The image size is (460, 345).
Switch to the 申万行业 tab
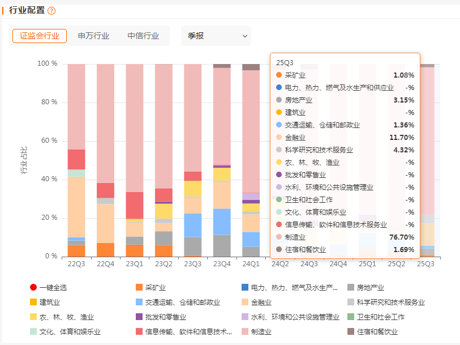click(x=93, y=36)
